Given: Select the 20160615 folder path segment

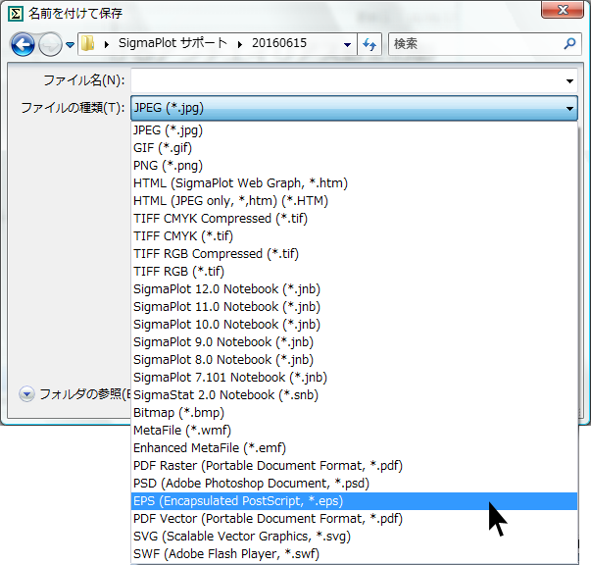Looking at the screenshot, I should tap(279, 43).
